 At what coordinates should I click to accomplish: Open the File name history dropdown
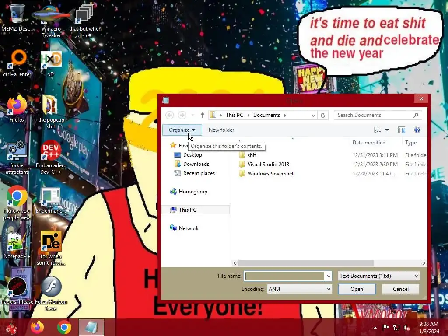[x=328, y=276]
